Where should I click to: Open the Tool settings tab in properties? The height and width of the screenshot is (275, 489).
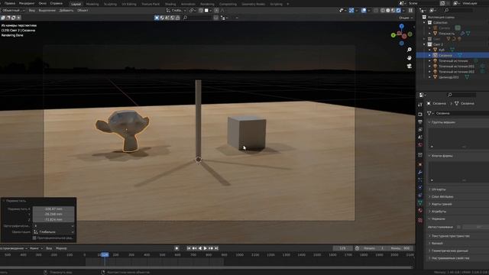click(x=420, y=105)
